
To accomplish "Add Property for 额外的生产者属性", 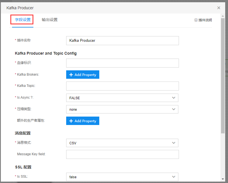I will (83, 121).
